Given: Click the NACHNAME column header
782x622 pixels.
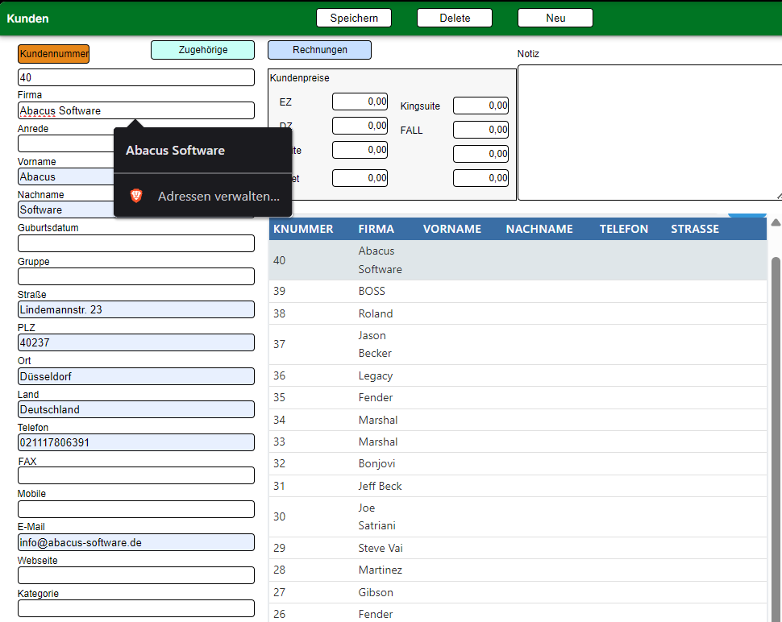Looking at the screenshot, I should coord(539,229).
